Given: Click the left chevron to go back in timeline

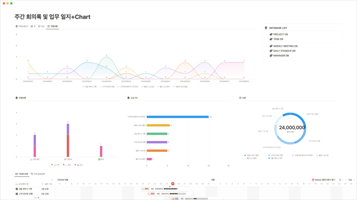Looking at the screenshot, I should 346,180.
